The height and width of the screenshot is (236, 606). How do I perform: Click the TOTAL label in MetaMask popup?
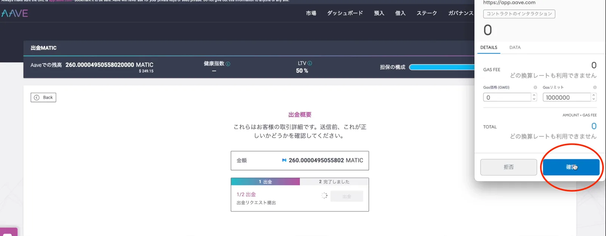pyautogui.click(x=490, y=127)
